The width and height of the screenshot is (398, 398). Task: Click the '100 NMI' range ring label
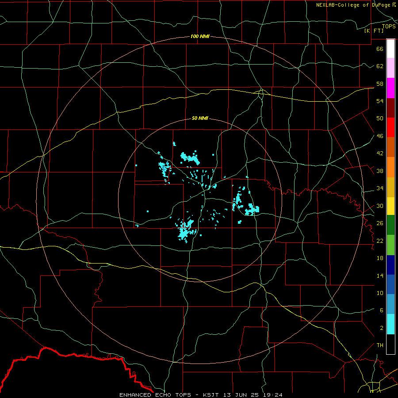click(200, 36)
